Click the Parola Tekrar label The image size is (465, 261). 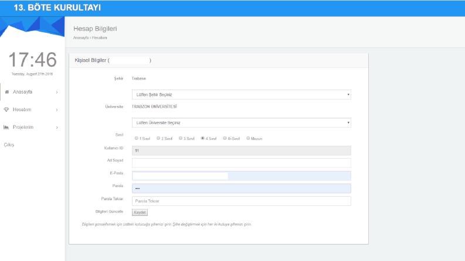(x=112, y=198)
